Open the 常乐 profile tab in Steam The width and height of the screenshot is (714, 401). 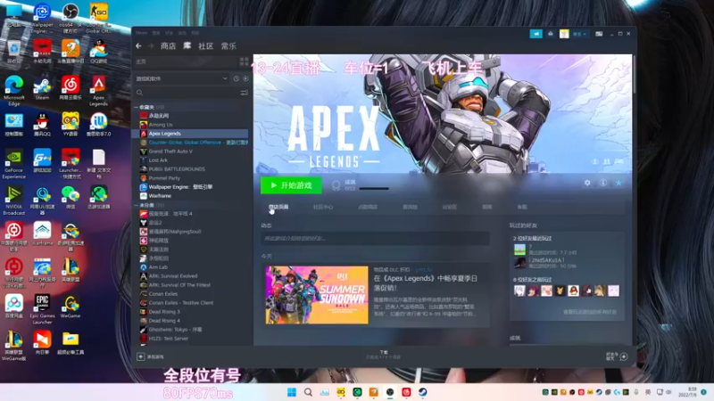click(228, 46)
